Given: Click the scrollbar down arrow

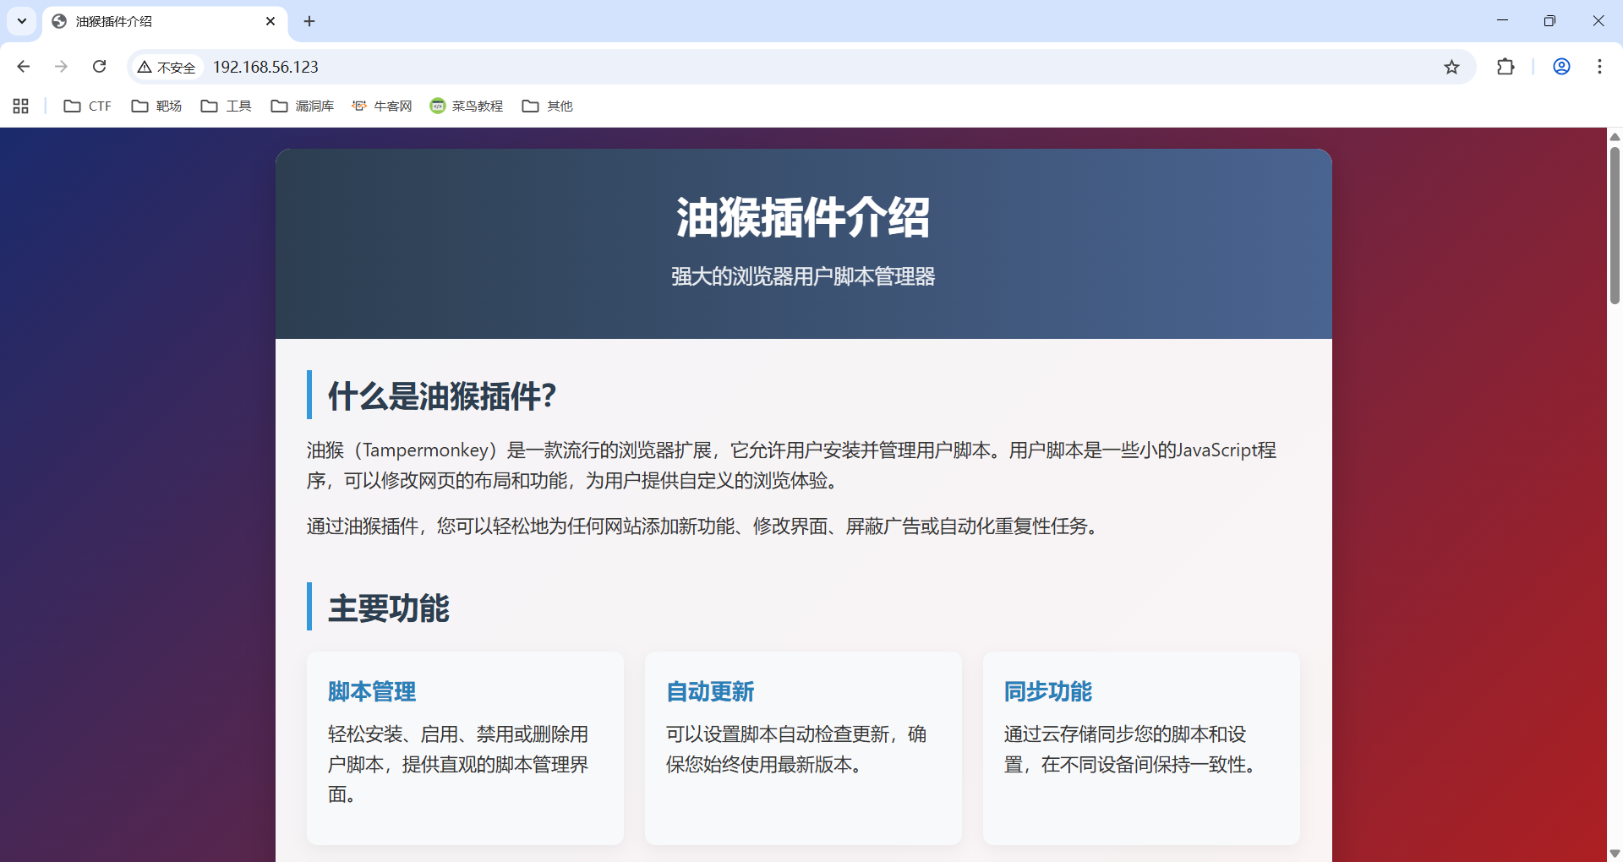Looking at the screenshot, I should click(x=1615, y=854).
